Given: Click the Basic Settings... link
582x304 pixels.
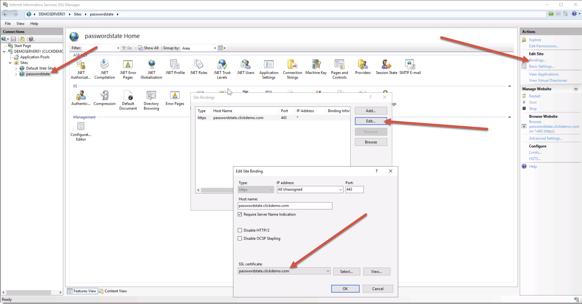Looking at the screenshot, I should point(542,66).
